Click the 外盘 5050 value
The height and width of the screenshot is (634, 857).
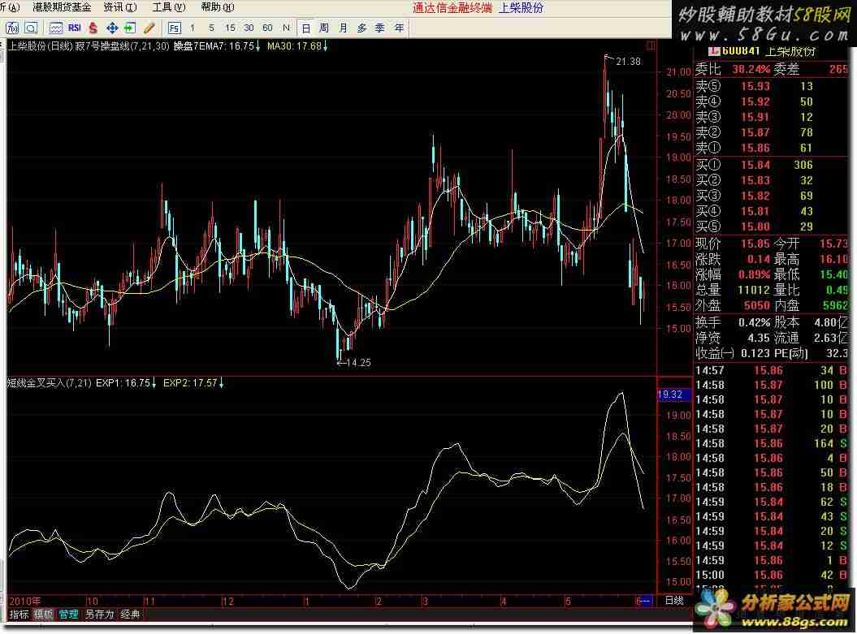click(756, 306)
